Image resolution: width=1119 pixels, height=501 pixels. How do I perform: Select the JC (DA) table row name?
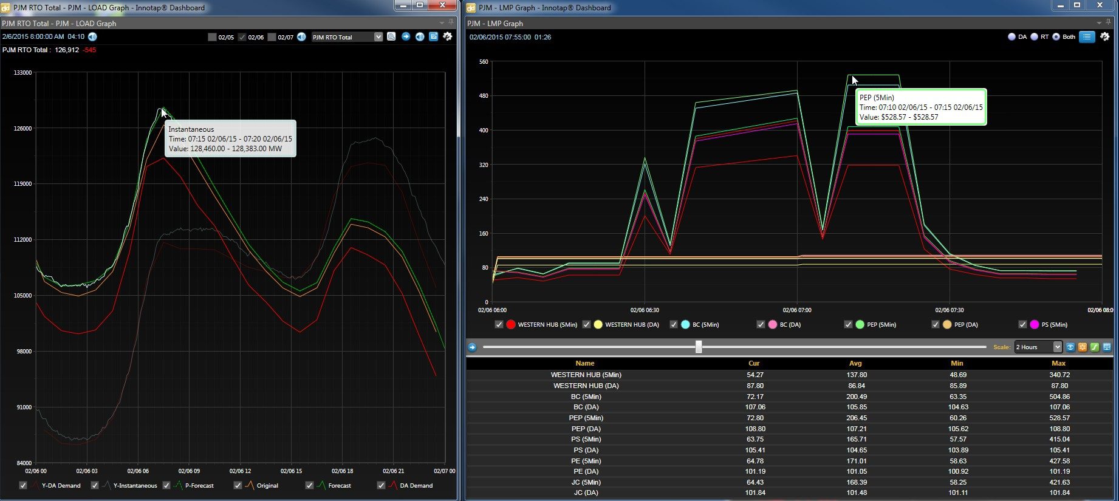[586, 492]
